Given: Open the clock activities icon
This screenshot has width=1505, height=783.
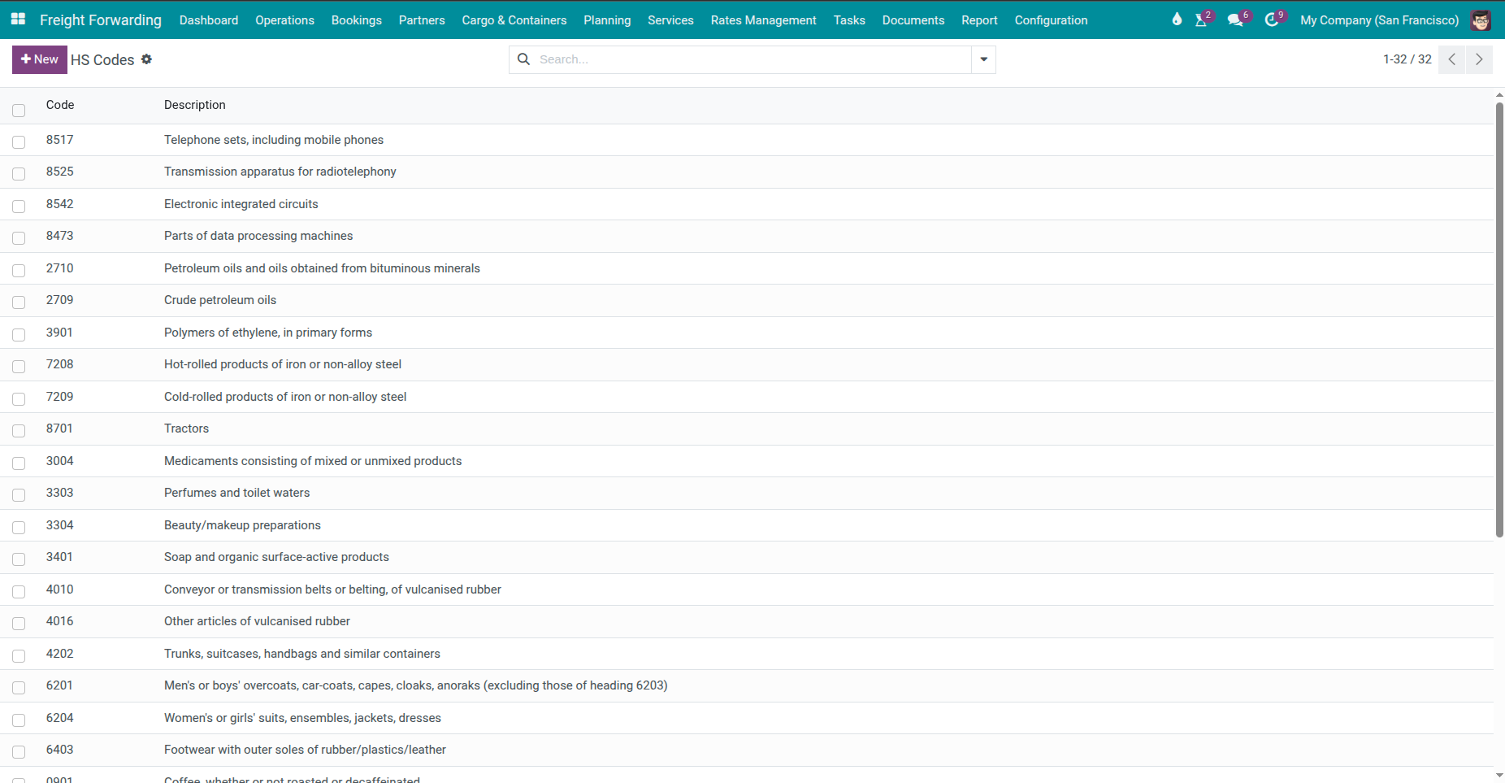Looking at the screenshot, I should tap(1272, 20).
